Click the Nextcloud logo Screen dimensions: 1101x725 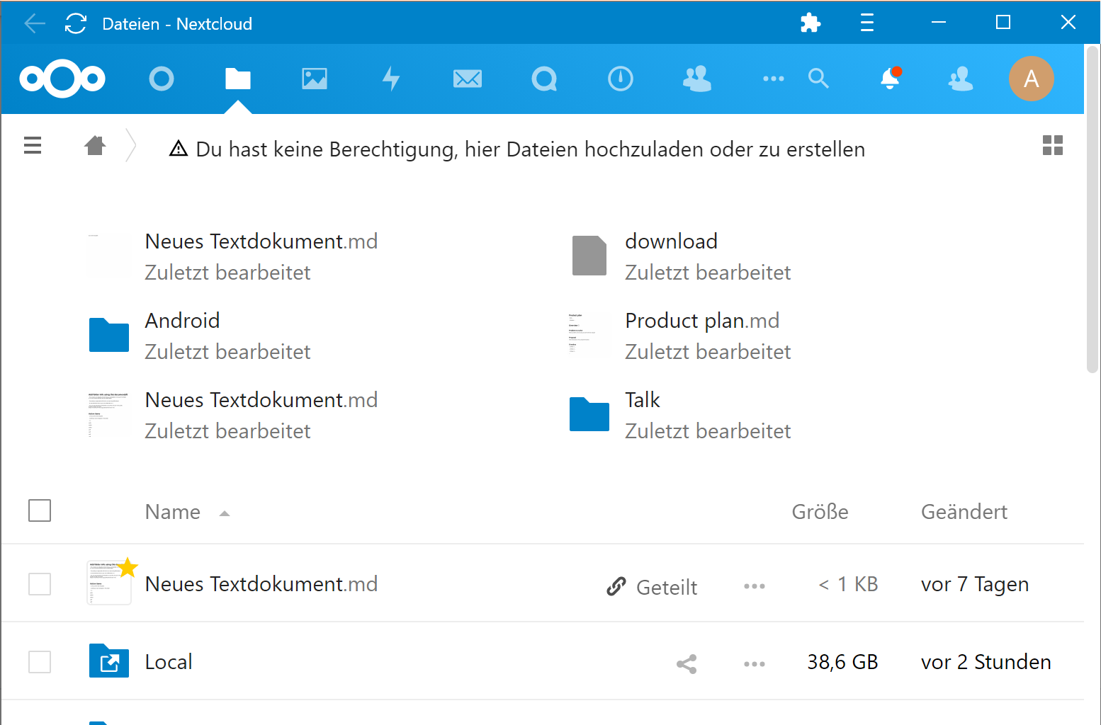[x=62, y=78]
